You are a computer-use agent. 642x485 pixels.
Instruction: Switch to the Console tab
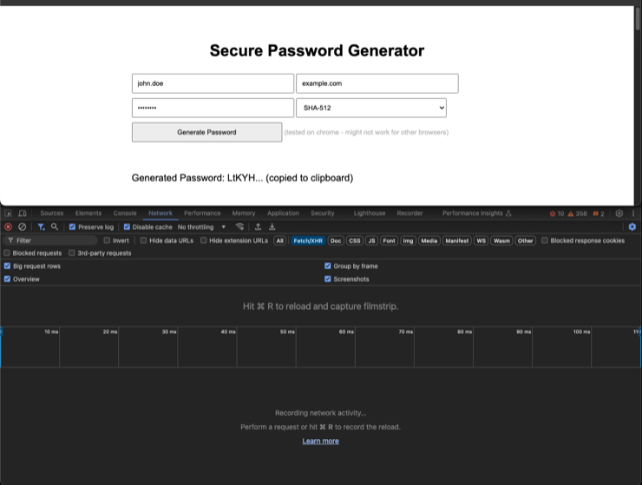[125, 213]
